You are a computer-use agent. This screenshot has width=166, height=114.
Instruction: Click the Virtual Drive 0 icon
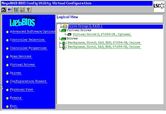69,34
